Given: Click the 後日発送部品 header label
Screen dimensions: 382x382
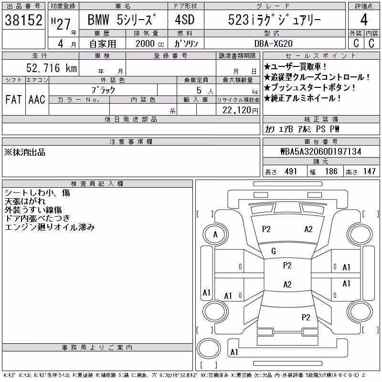Looking at the screenshot, I should tap(131, 119).
